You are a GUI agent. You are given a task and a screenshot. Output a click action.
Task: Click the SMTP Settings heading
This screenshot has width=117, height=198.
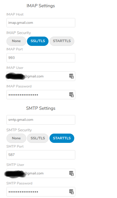[41, 108]
